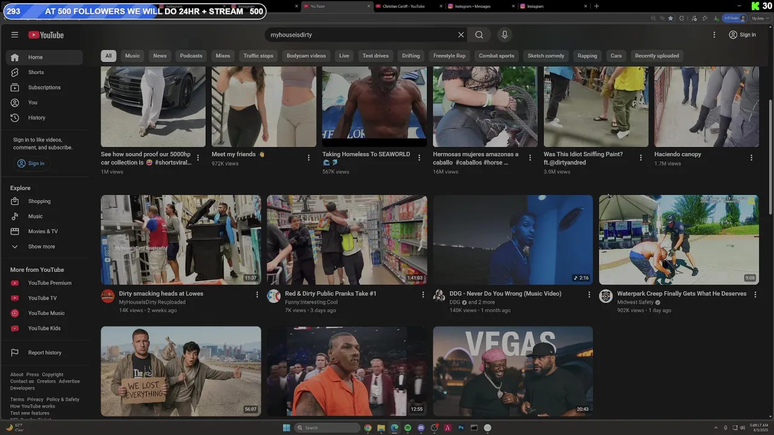Select the Recently uploaded filter chip
This screenshot has height=435, width=774.
(657, 56)
